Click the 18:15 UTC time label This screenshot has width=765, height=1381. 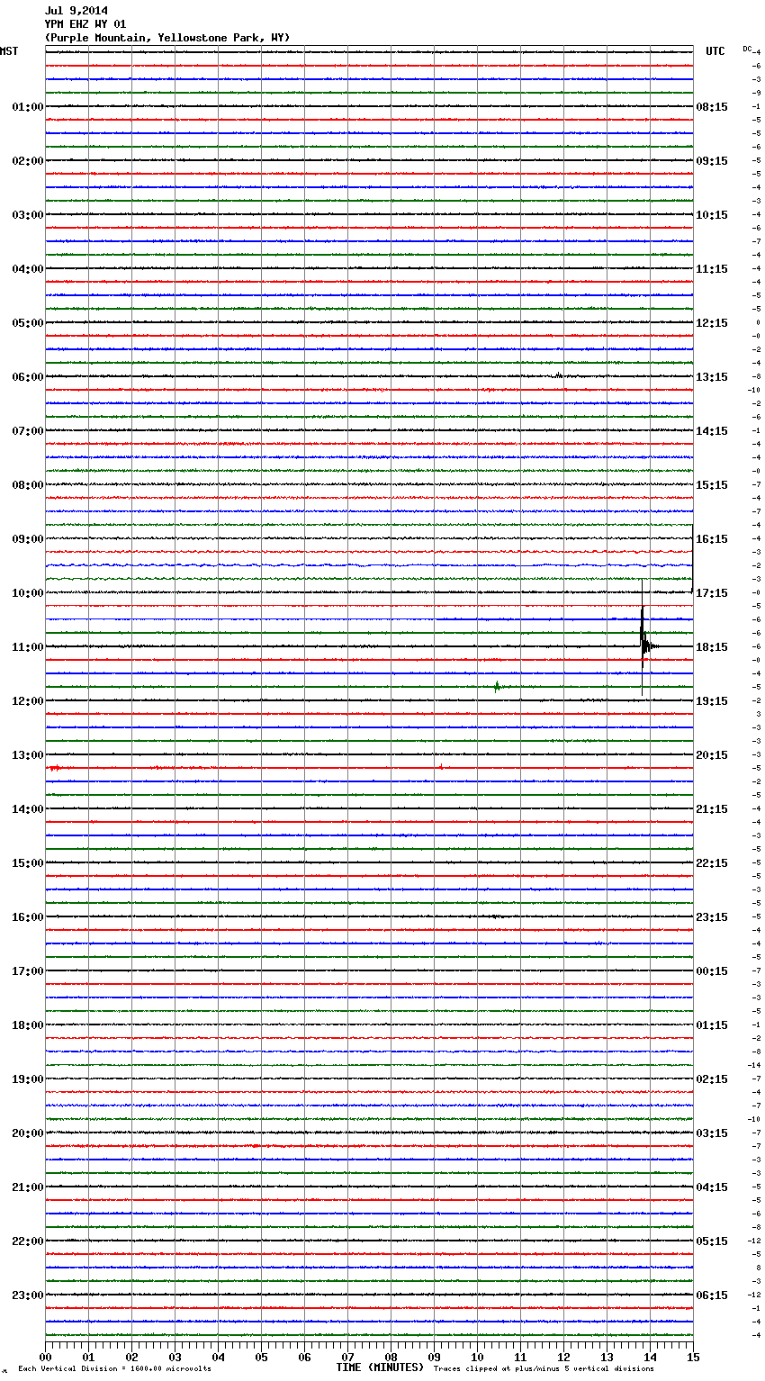[712, 647]
